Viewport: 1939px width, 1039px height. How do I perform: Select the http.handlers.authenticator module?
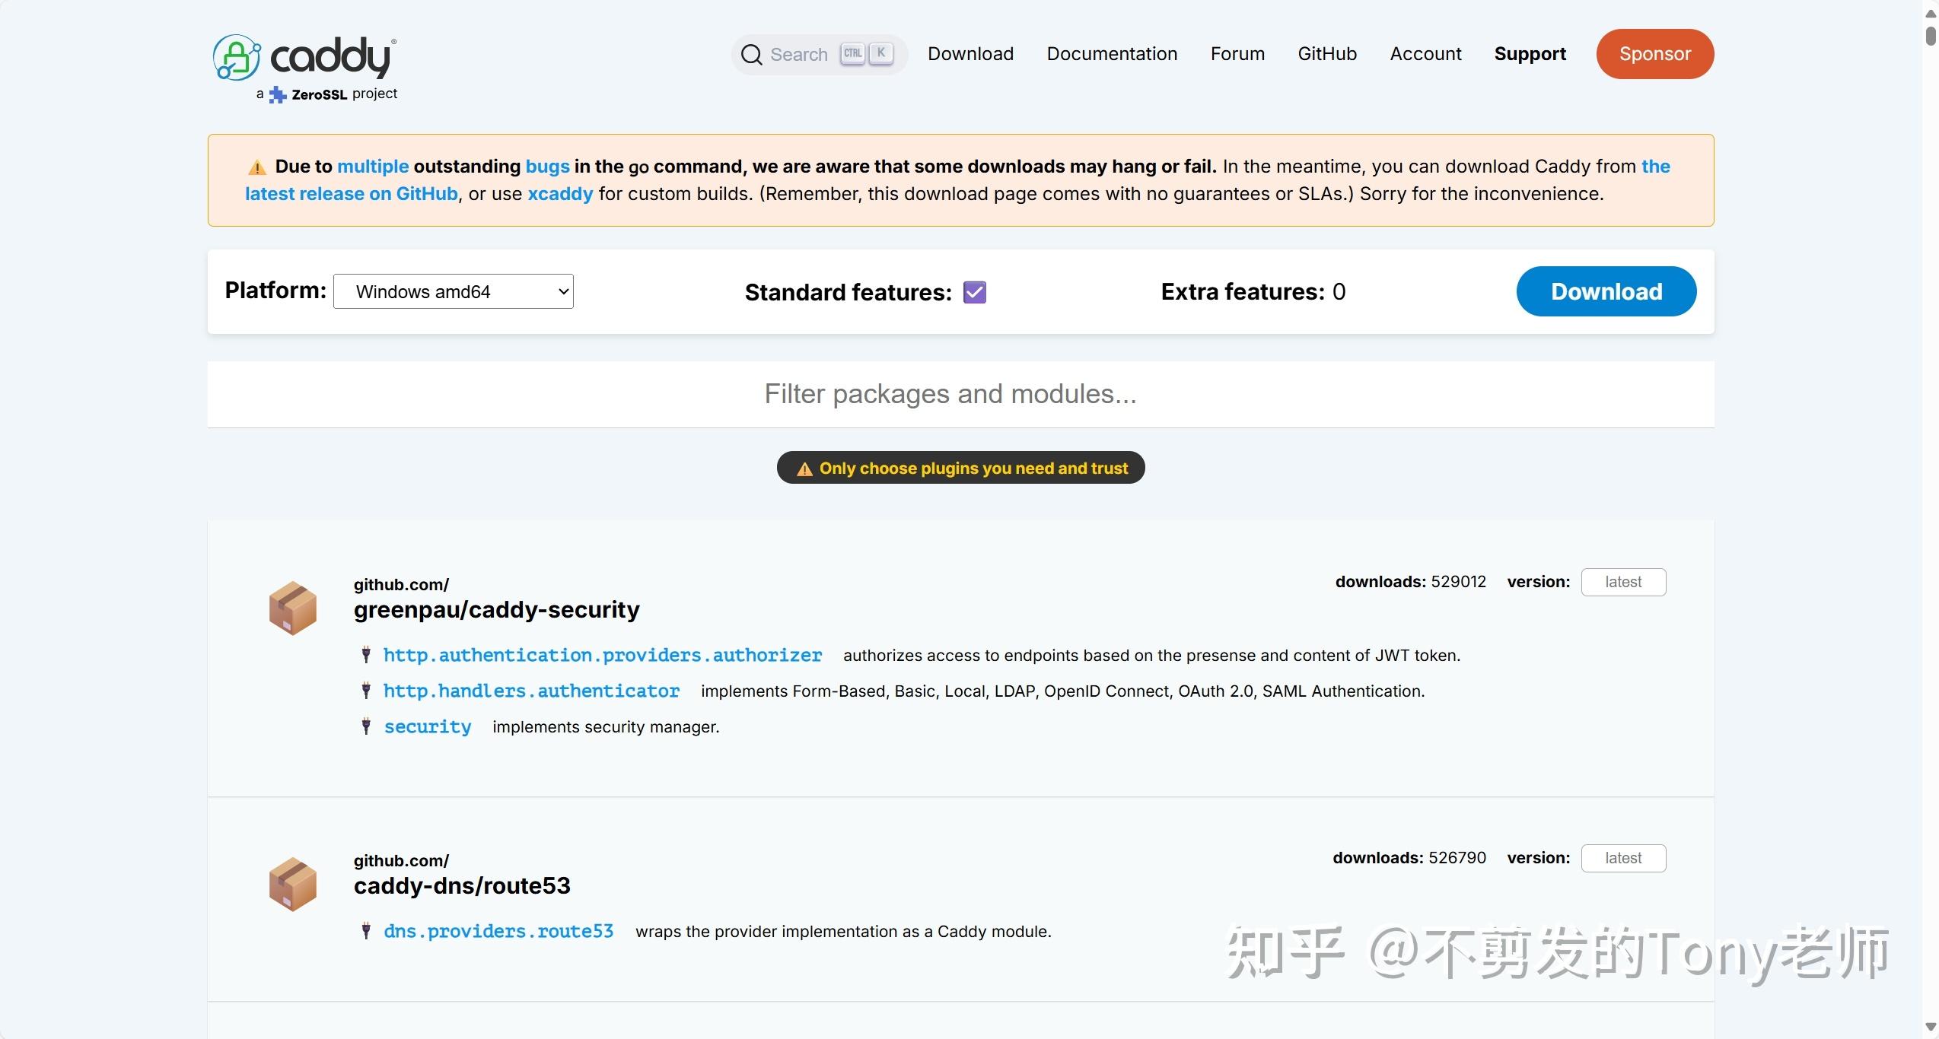tap(531, 691)
